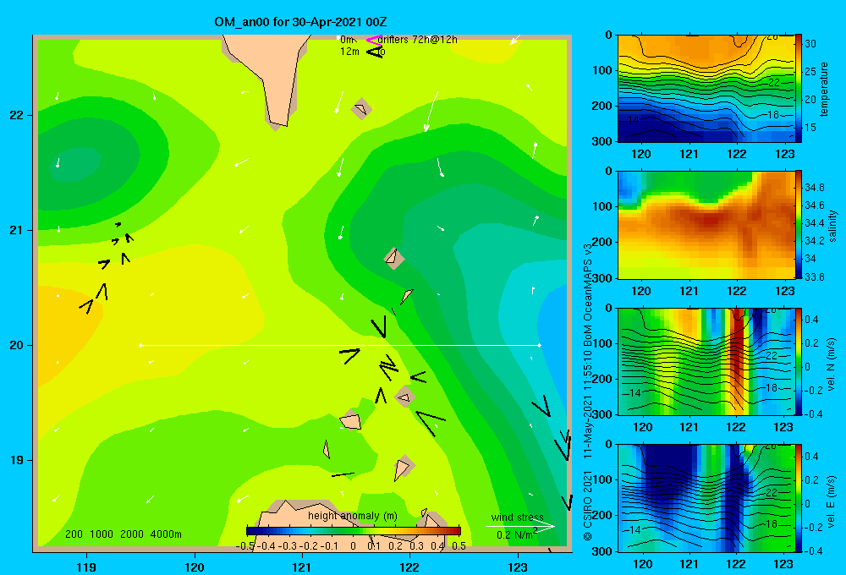Click the '12m' drifter depth label
Viewport: 846px width, 575px height.
349,52
